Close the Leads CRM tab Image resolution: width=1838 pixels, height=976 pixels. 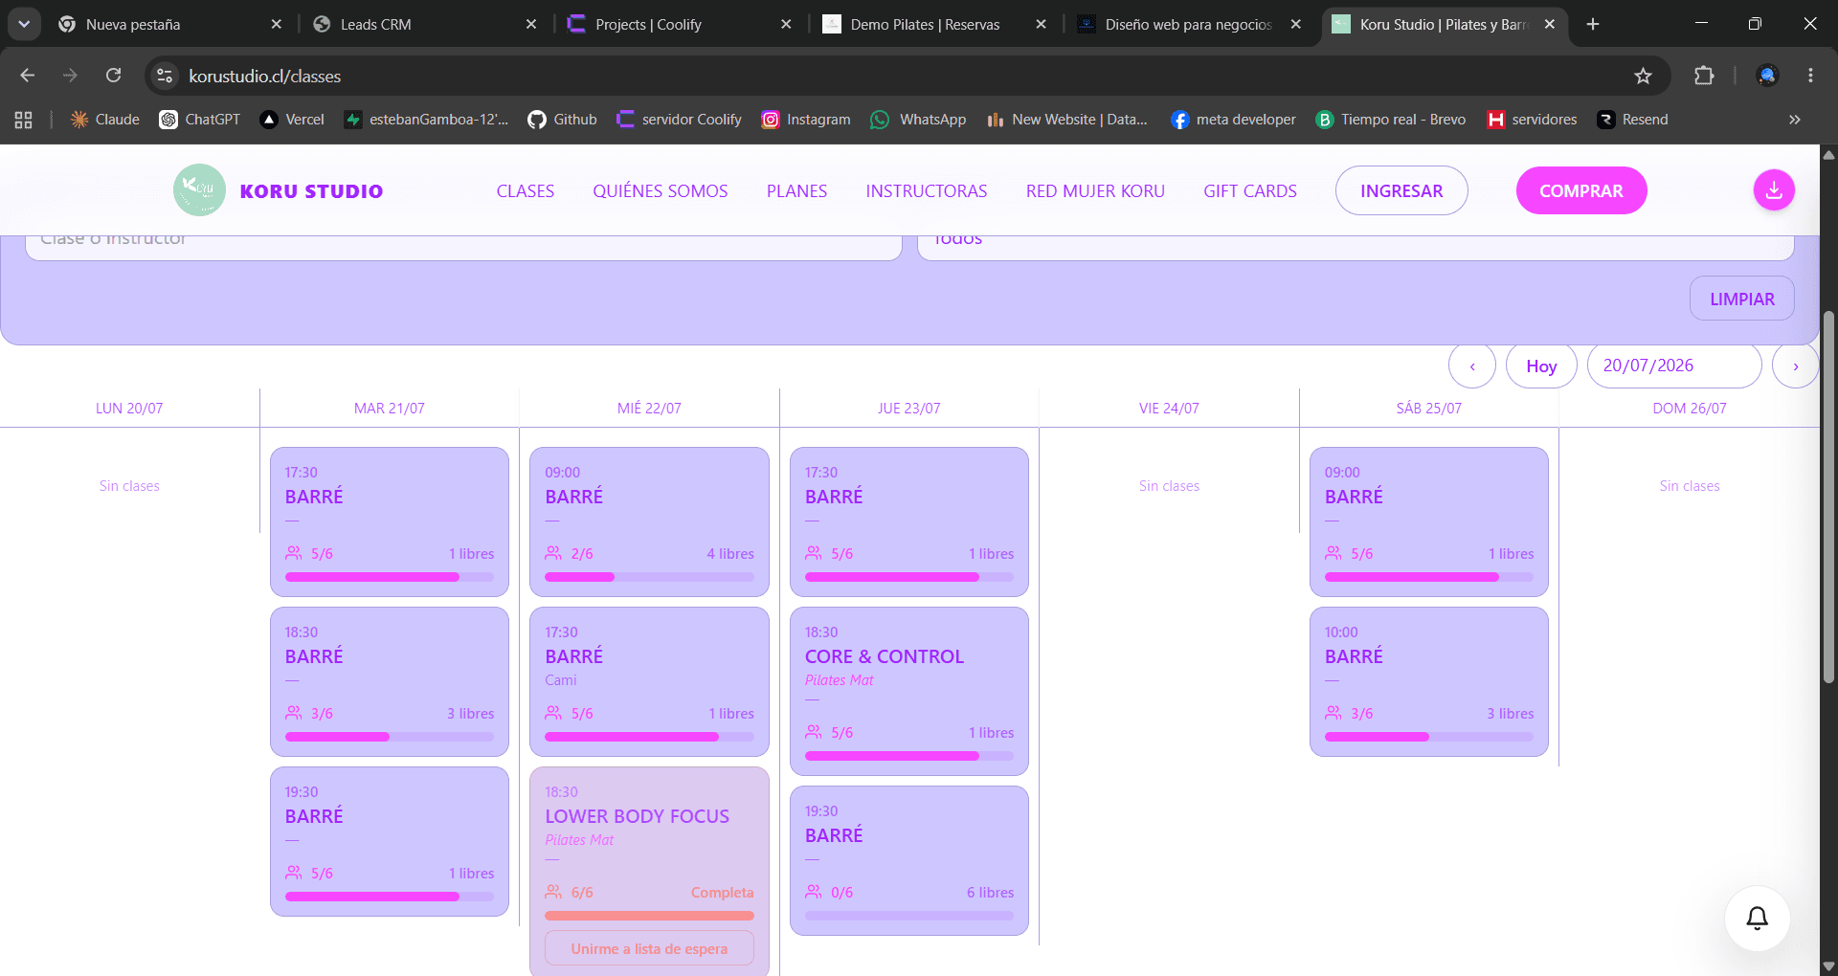531,24
